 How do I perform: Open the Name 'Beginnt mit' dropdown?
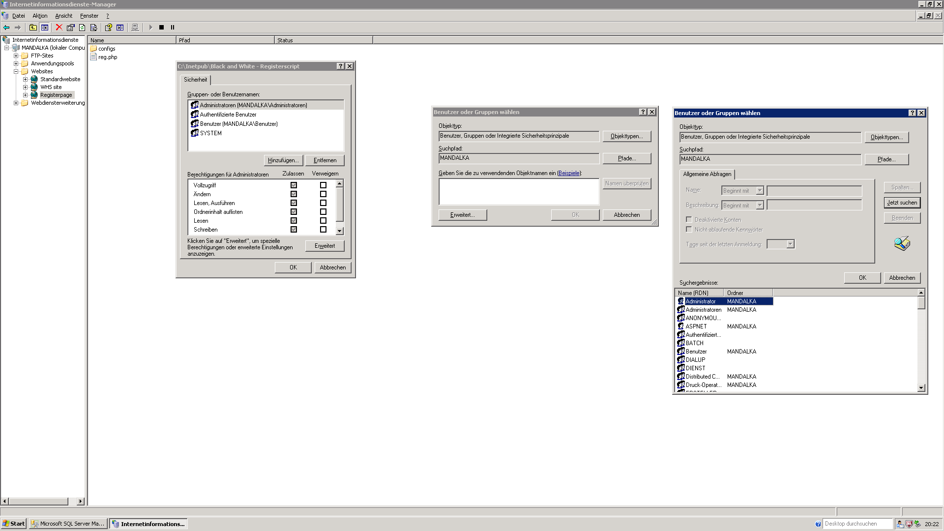click(x=760, y=191)
